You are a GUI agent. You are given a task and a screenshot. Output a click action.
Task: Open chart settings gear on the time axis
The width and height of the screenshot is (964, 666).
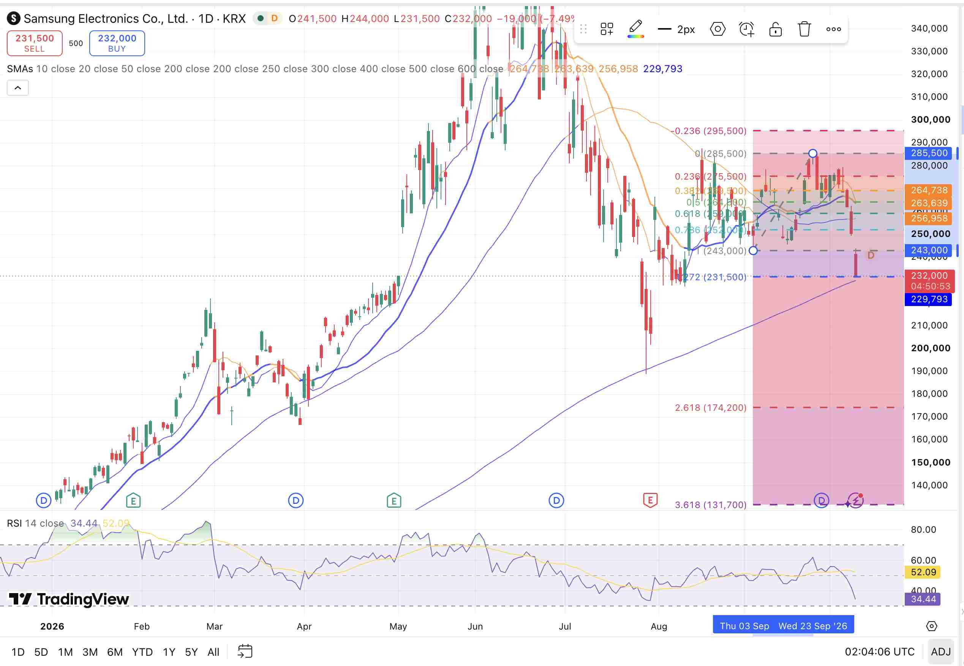(931, 626)
